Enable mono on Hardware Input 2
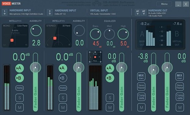The height and width of the screenshot is (115, 190). [63, 88]
